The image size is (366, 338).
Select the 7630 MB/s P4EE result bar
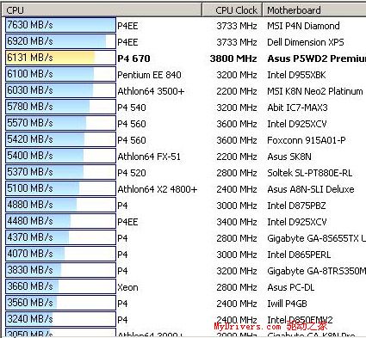[x=60, y=25]
